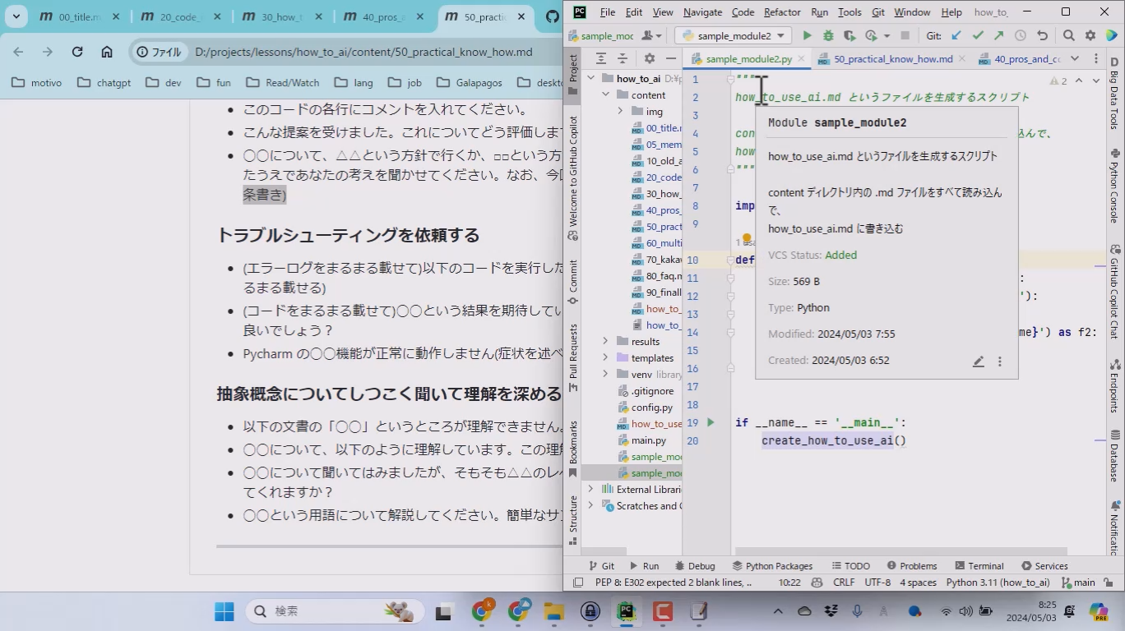Open the Terminal tool window
This screenshot has height=631, width=1125.
click(x=978, y=566)
